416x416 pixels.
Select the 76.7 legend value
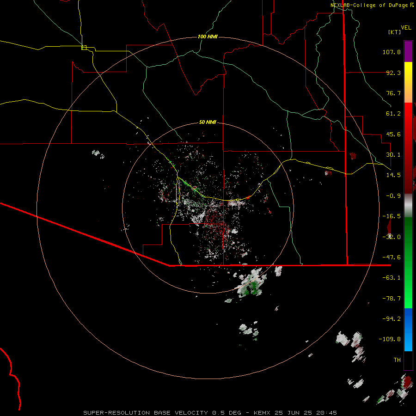[393, 93]
